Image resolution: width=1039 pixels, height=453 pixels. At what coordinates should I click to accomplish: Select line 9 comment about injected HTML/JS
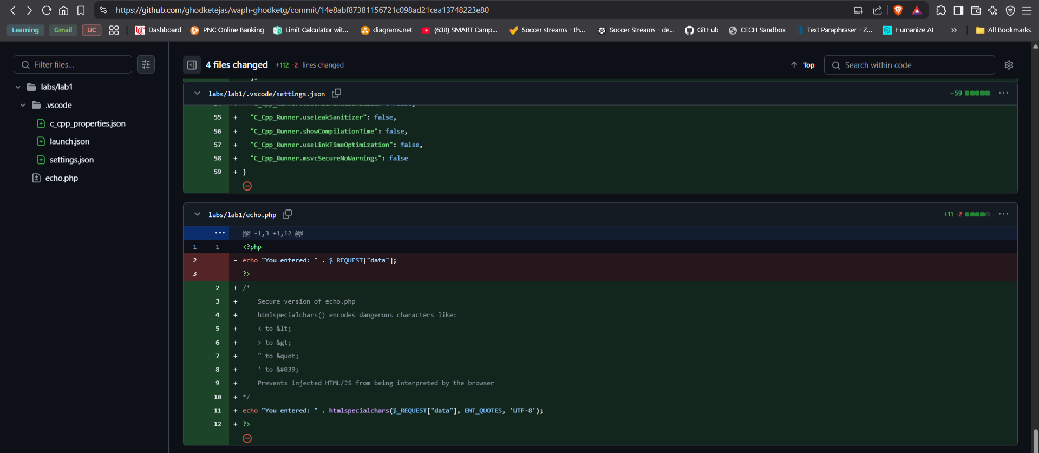coord(376,383)
